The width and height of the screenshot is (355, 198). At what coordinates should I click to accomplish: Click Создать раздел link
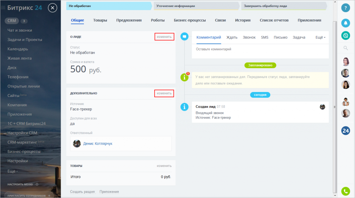click(x=83, y=192)
